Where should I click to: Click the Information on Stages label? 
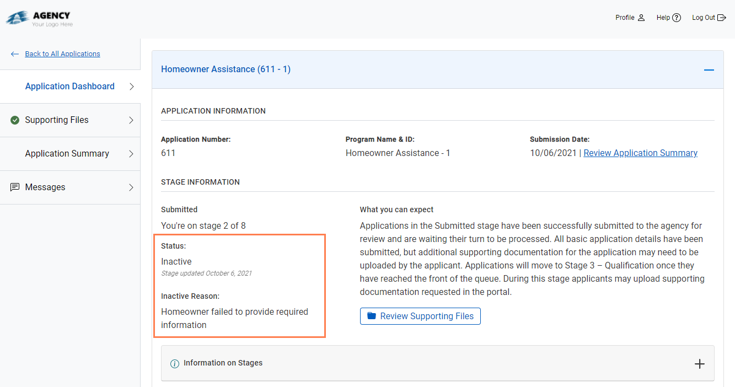(223, 363)
